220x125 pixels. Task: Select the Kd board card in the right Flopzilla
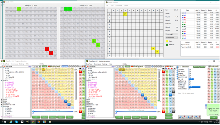click(x=170, y=75)
